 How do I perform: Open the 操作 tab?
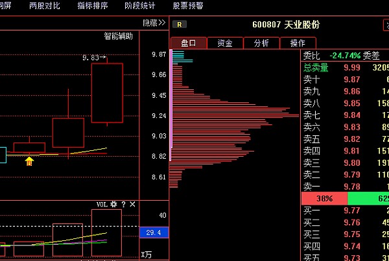click(x=298, y=43)
